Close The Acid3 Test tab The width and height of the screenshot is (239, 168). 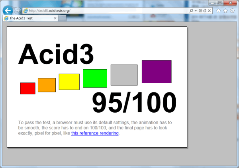55,18
